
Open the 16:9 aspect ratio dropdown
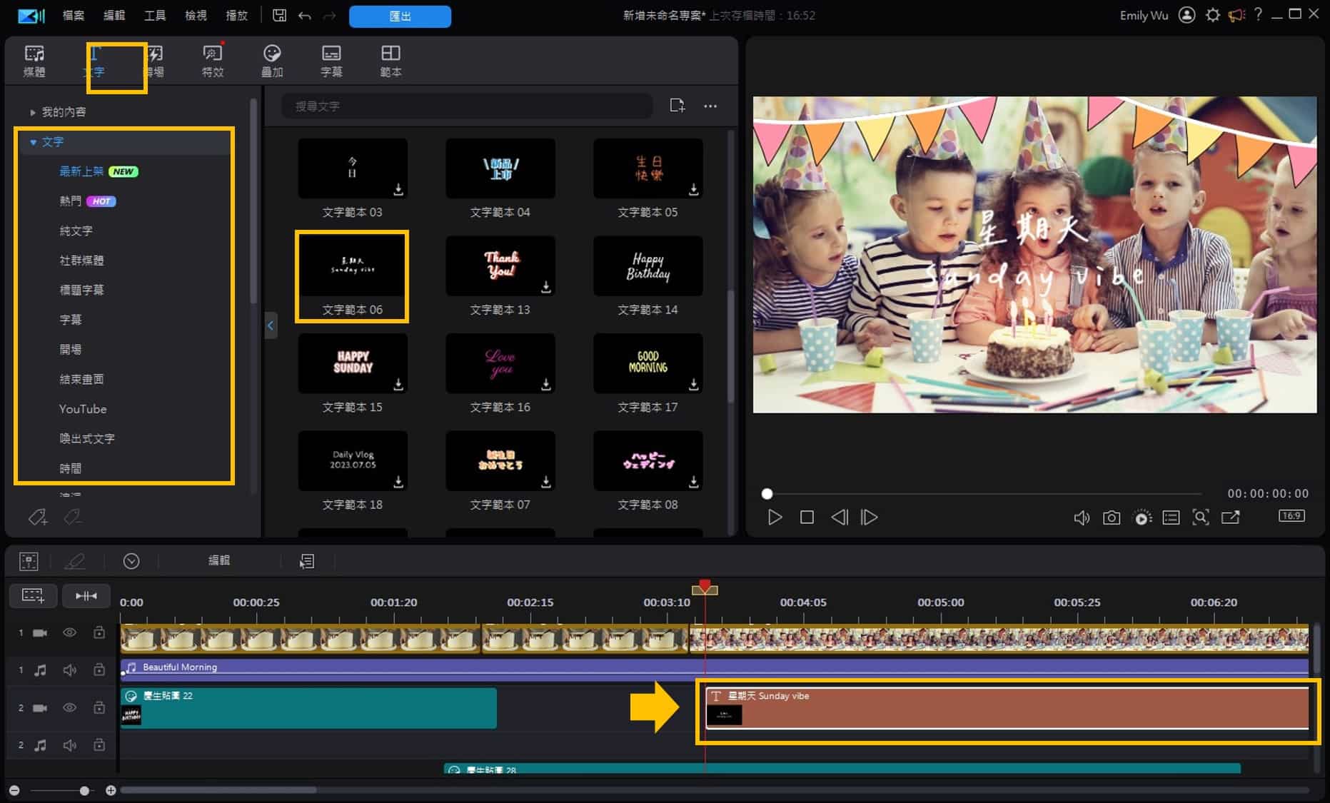[x=1291, y=516]
